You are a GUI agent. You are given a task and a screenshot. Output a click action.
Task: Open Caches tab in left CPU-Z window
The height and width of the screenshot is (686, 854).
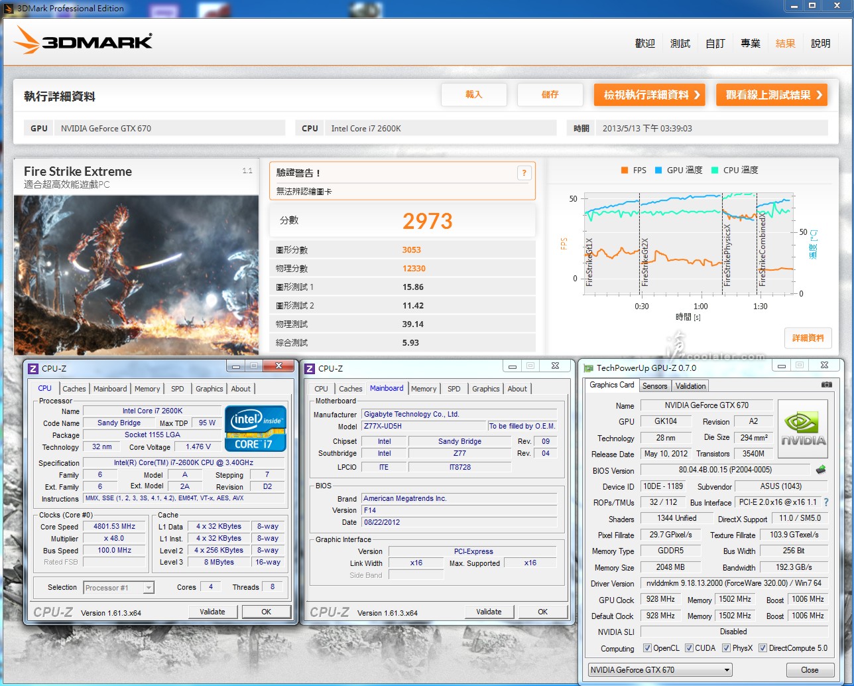click(x=74, y=389)
